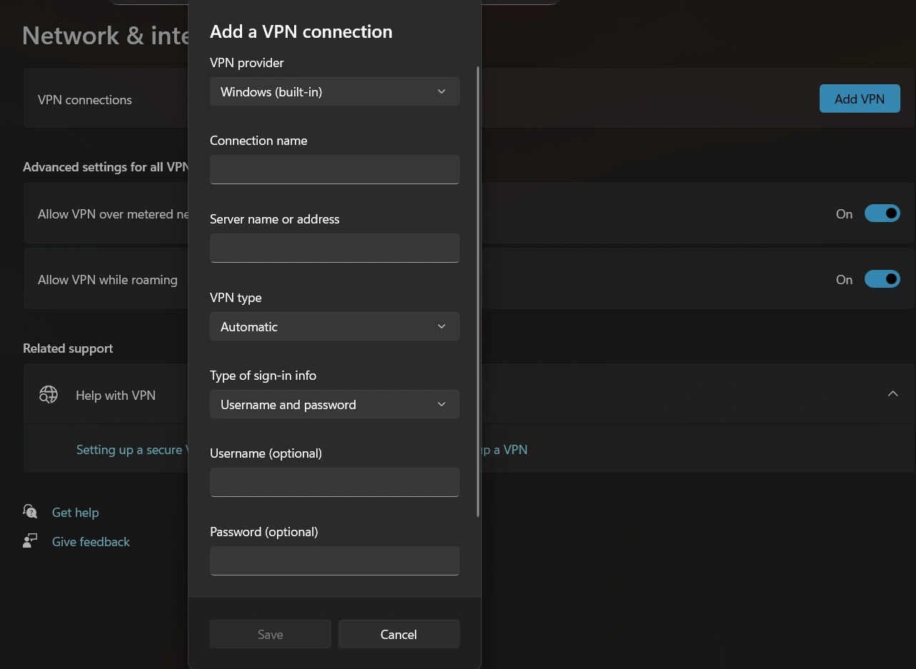Click inside the Connection name field
The image size is (916, 669).
tap(334, 169)
